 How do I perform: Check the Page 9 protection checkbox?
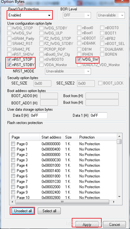coord(13,192)
